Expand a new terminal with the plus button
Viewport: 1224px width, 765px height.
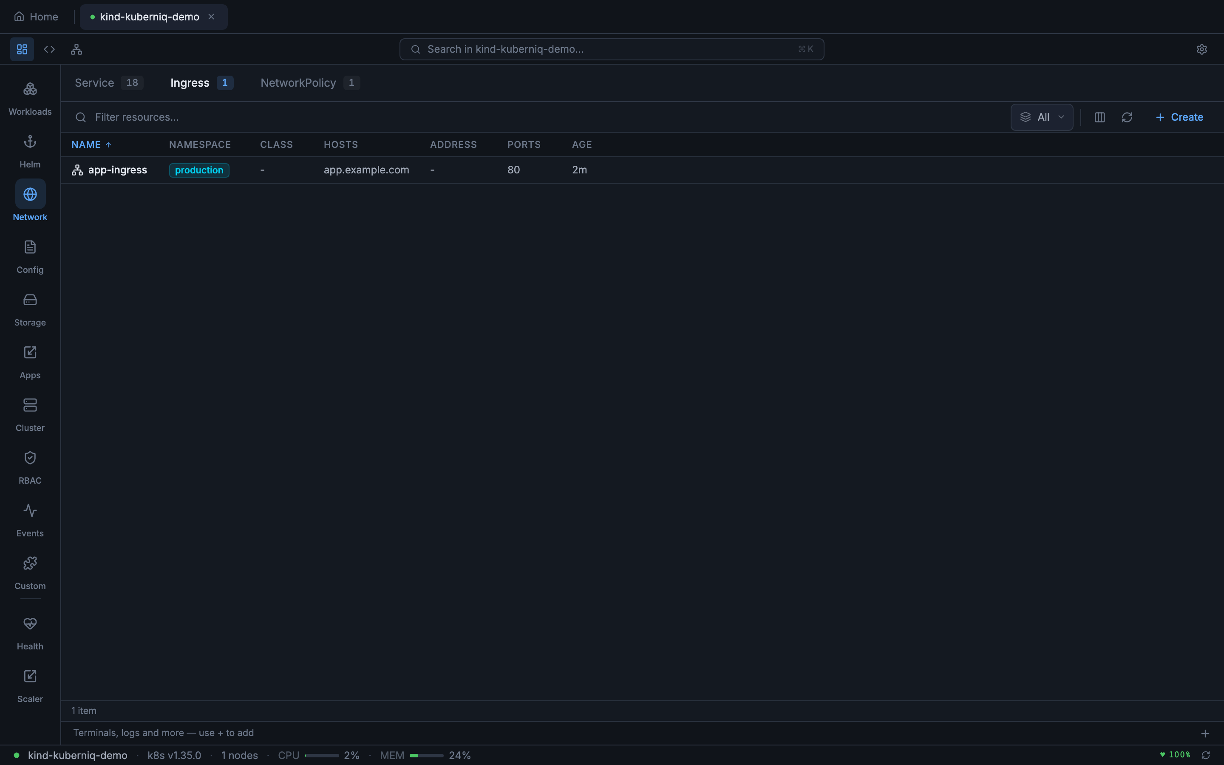click(x=1206, y=733)
